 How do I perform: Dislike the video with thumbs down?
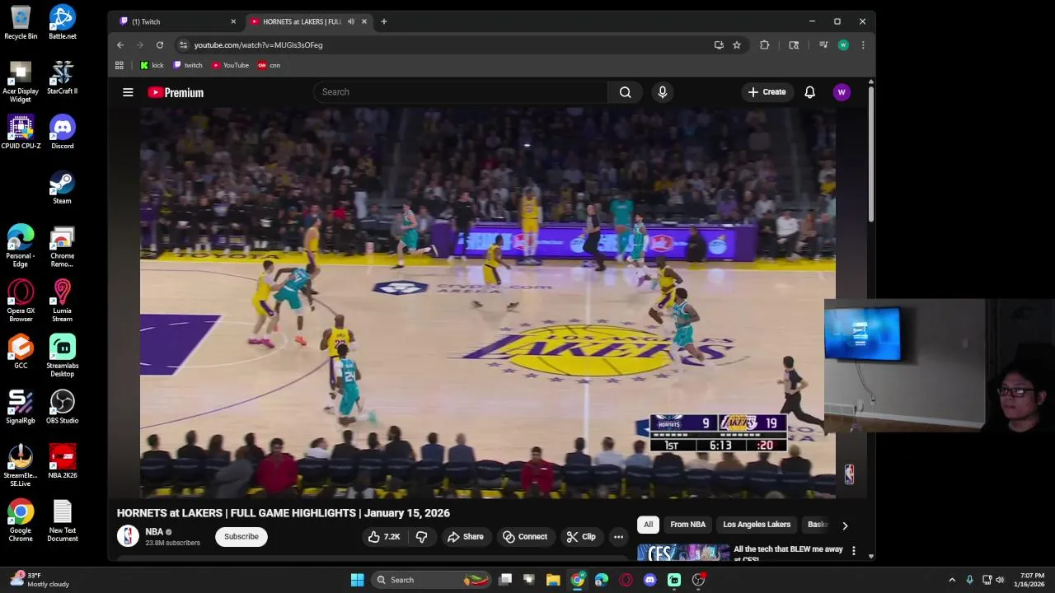pos(421,537)
